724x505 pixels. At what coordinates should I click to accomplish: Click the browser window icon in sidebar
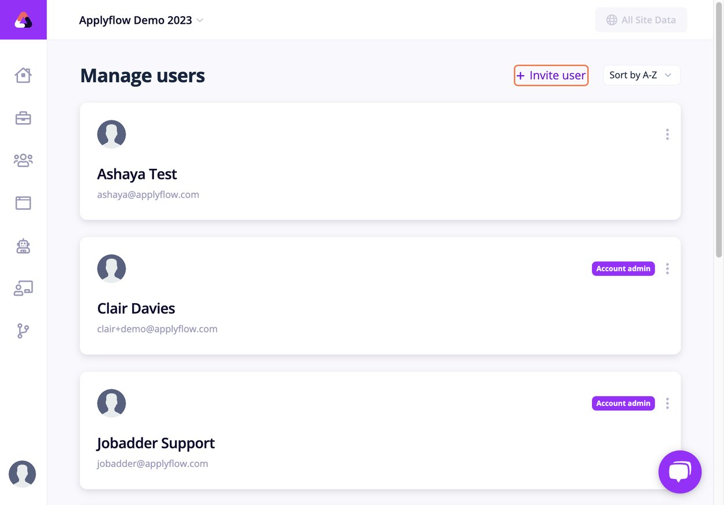[23, 202]
